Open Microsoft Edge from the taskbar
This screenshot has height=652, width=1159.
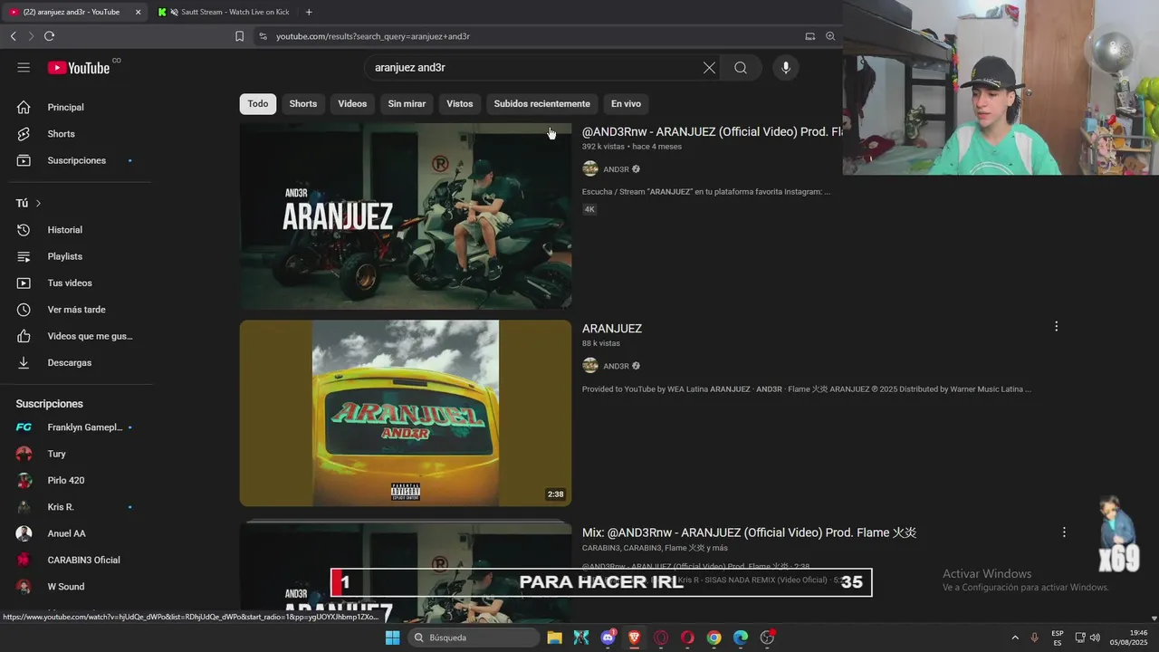pyautogui.click(x=740, y=638)
